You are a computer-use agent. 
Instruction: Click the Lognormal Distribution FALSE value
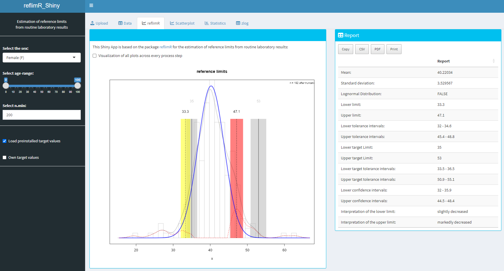(x=442, y=94)
